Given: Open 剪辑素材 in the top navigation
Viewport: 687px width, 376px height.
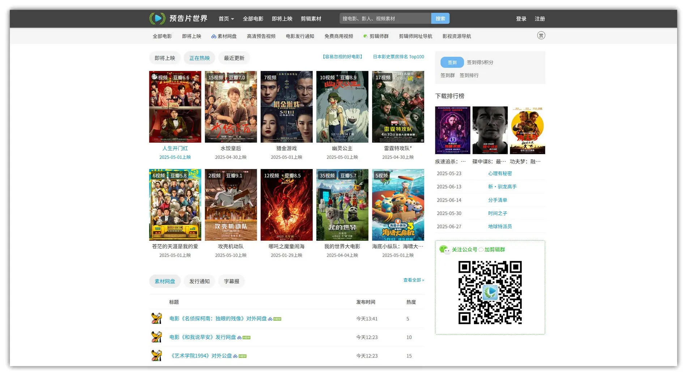Looking at the screenshot, I should [311, 19].
